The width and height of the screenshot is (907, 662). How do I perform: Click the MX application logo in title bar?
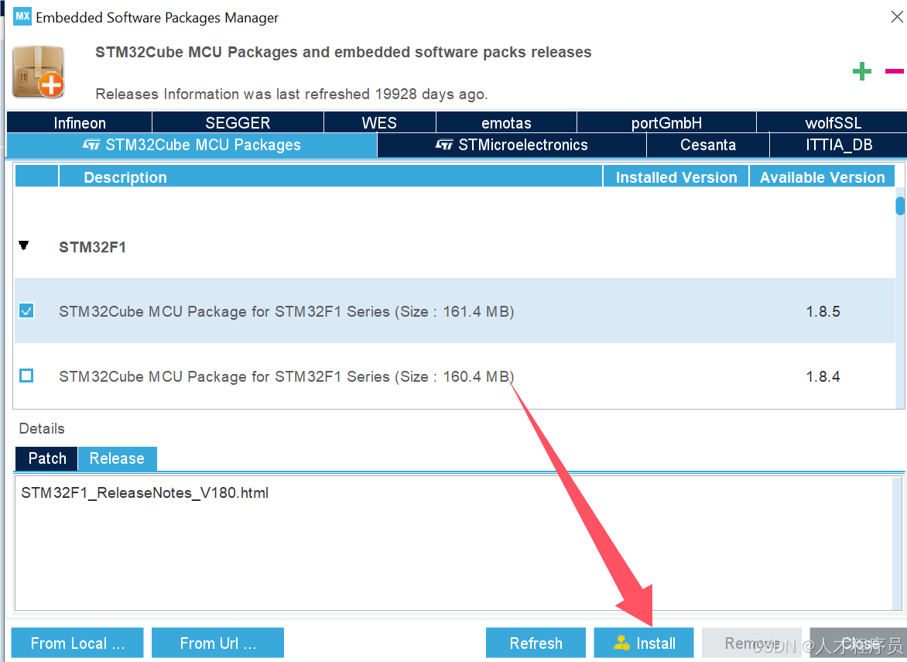(x=22, y=16)
